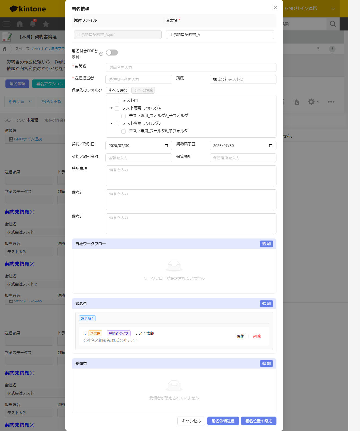Check テスト専用_フォルダB_子フォルダ checkbox
The height and width of the screenshot is (431, 360).
click(x=124, y=131)
